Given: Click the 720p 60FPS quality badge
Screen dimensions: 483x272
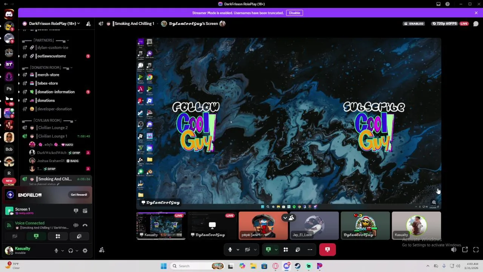Looking at the screenshot, I should pyautogui.click(x=445, y=23).
